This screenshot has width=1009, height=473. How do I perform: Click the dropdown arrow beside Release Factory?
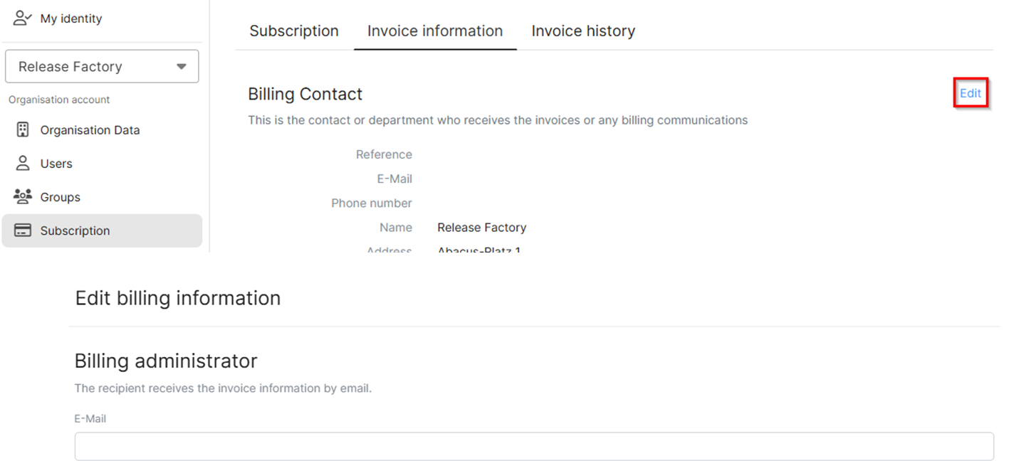coord(182,67)
